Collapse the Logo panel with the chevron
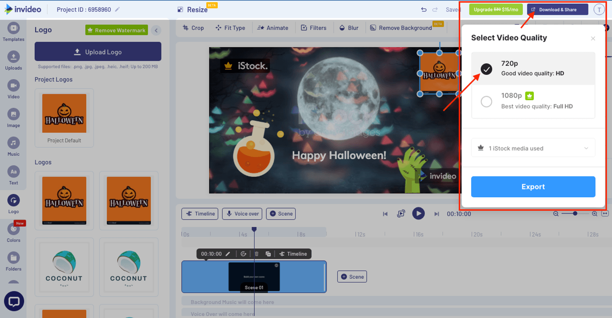612x318 pixels. tap(156, 30)
